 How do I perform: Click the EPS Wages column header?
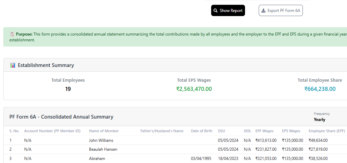291,131
